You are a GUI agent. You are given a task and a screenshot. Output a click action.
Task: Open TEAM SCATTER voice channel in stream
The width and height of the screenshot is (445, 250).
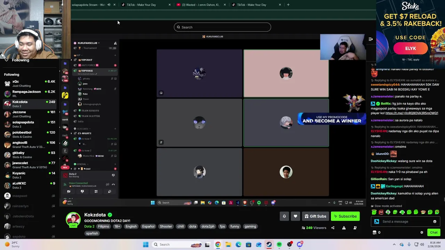tap(90, 116)
